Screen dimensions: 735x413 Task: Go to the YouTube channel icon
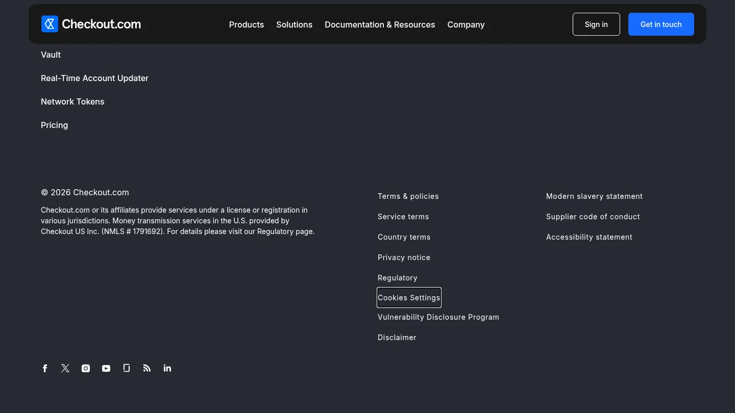pos(106,368)
